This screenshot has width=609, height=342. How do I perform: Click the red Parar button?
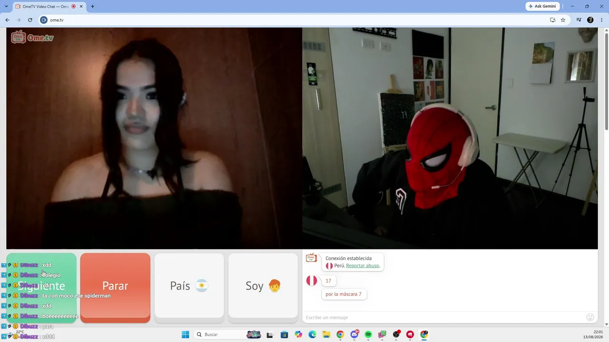click(115, 288)
